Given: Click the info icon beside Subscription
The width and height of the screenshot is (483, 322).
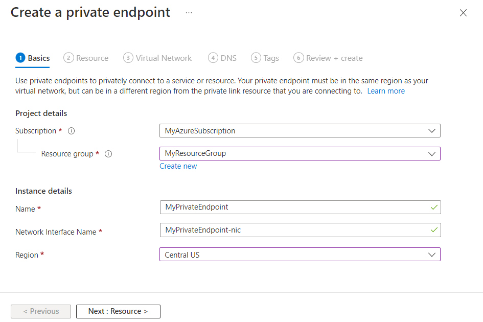Looking at the screenshot, I should (x=71, y=131).
